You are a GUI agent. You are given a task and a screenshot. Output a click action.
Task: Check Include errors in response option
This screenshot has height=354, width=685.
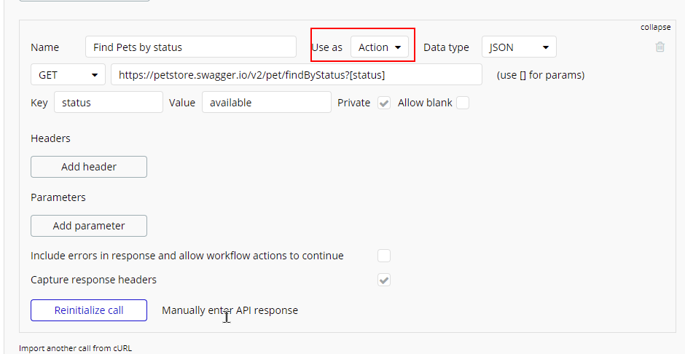pos(384,256)
